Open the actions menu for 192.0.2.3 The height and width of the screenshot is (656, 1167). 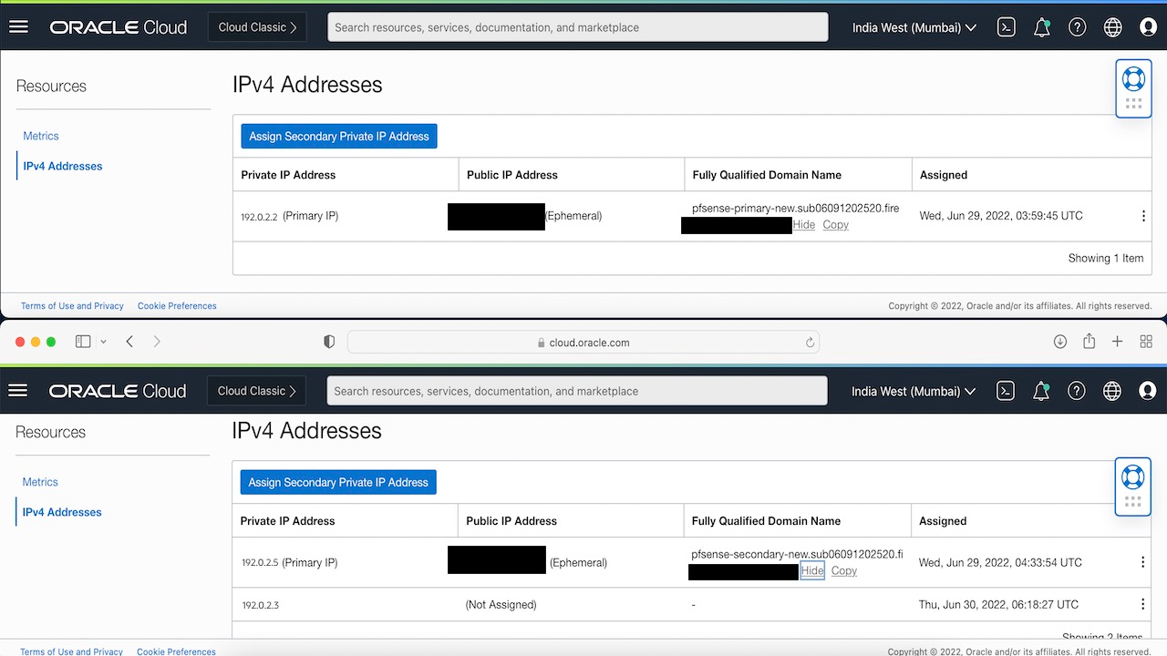click(x=1143, y=603)
